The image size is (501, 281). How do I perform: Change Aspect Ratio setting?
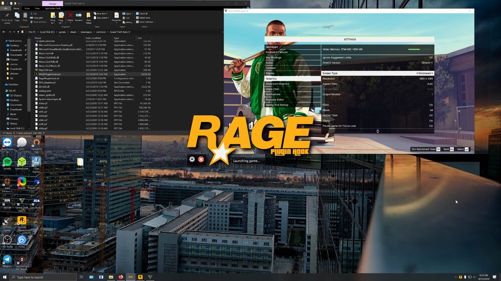click(377, 84)
